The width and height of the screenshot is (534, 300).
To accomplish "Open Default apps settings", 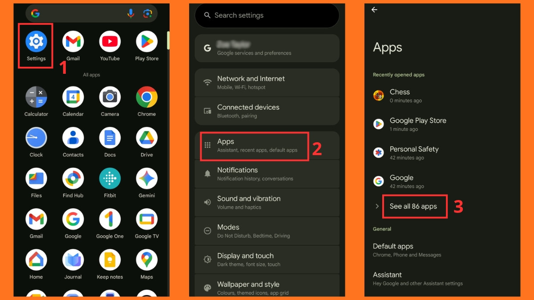I will [442, 250].
